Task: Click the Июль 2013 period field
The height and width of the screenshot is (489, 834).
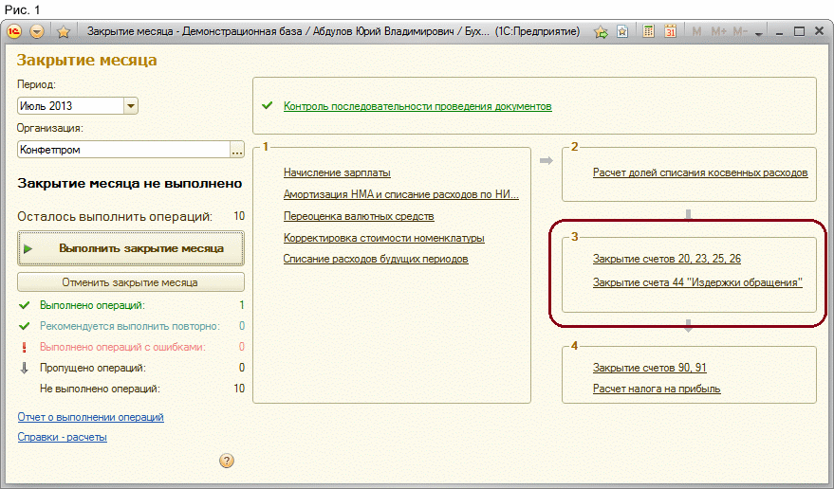Action: 71,106
